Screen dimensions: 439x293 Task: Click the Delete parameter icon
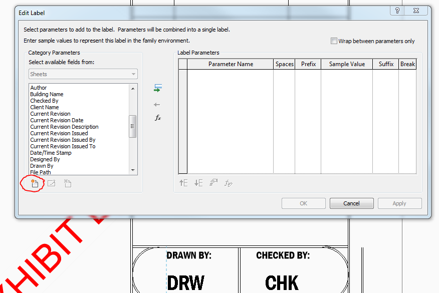click(x=67, y=183)
